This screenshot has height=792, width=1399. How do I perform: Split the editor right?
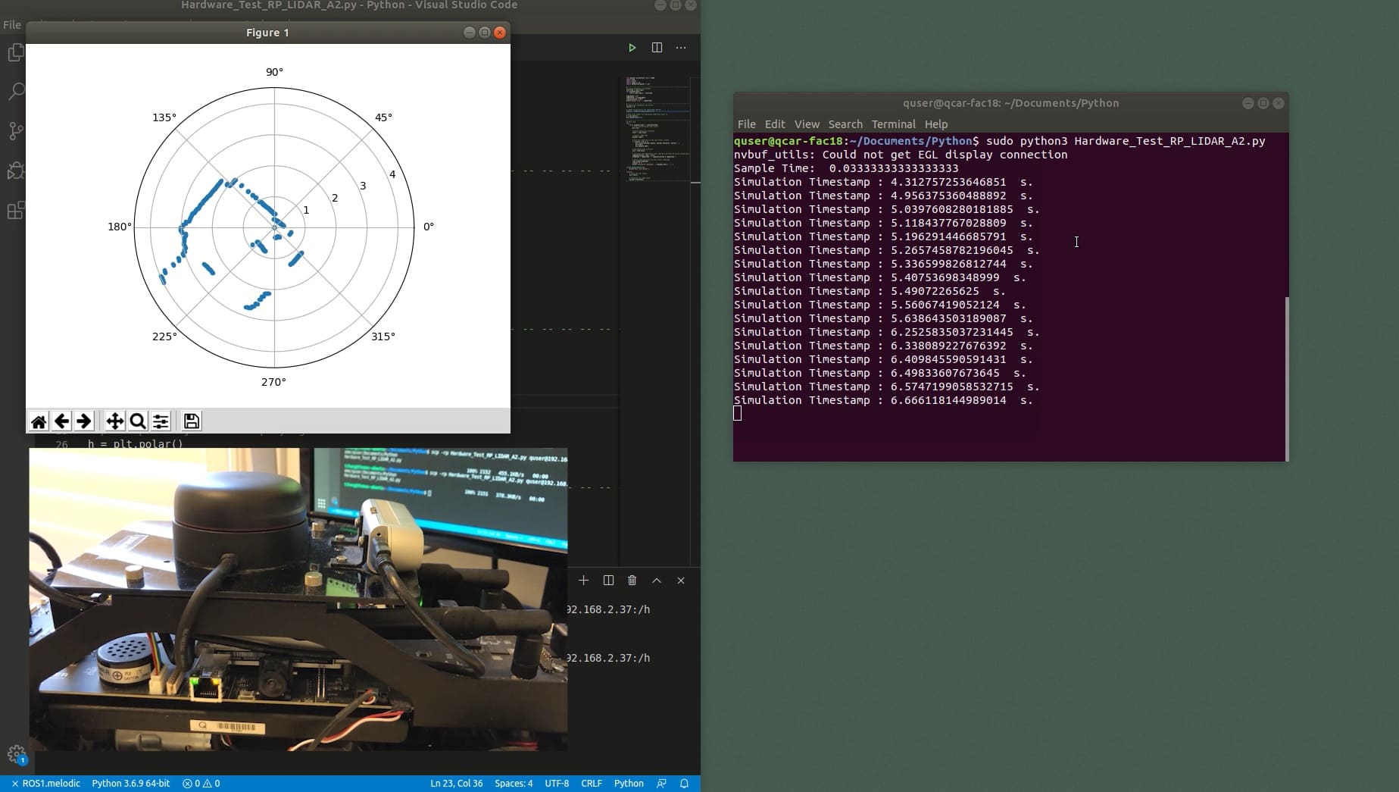(x=657, y=48)
